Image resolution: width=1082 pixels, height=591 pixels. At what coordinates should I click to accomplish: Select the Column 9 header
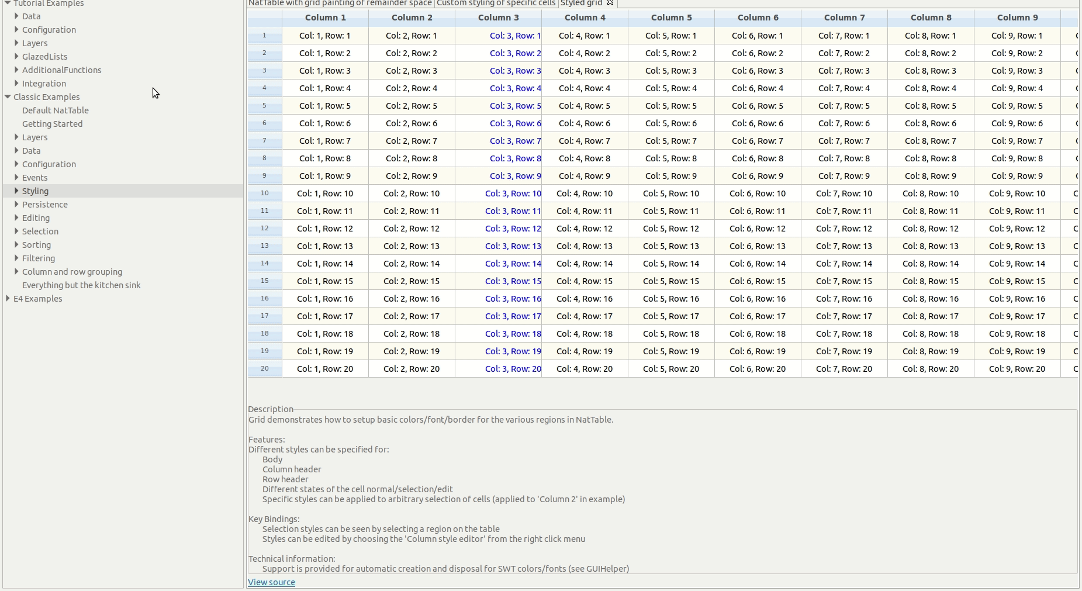(1018, 18)
